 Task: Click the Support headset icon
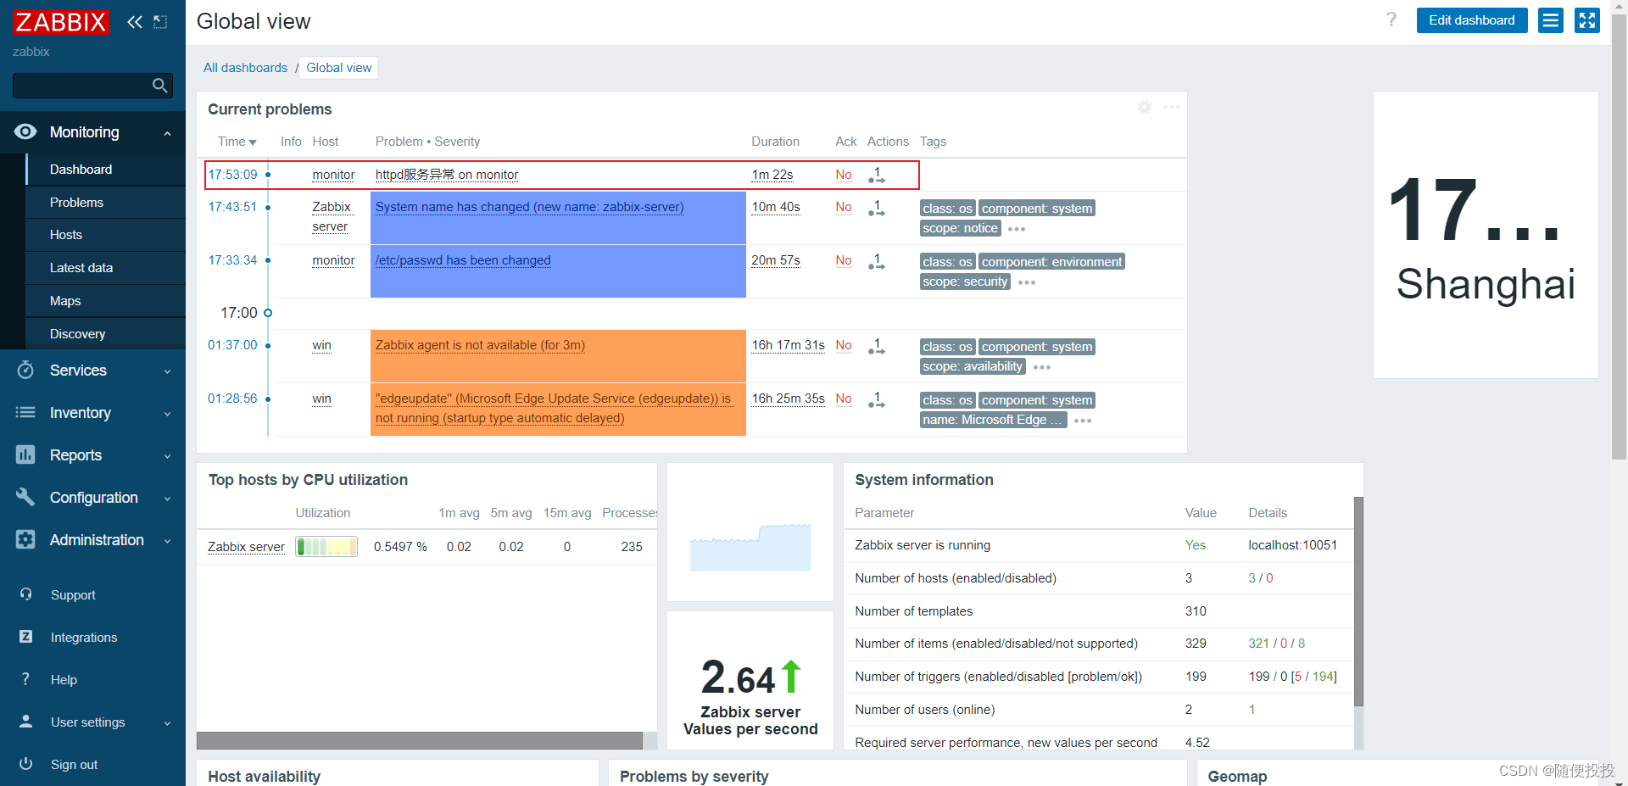click(25, 594)
